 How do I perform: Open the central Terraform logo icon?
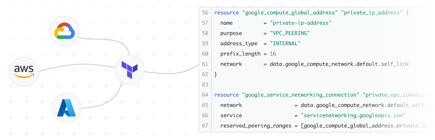click(x=129, y=69)
